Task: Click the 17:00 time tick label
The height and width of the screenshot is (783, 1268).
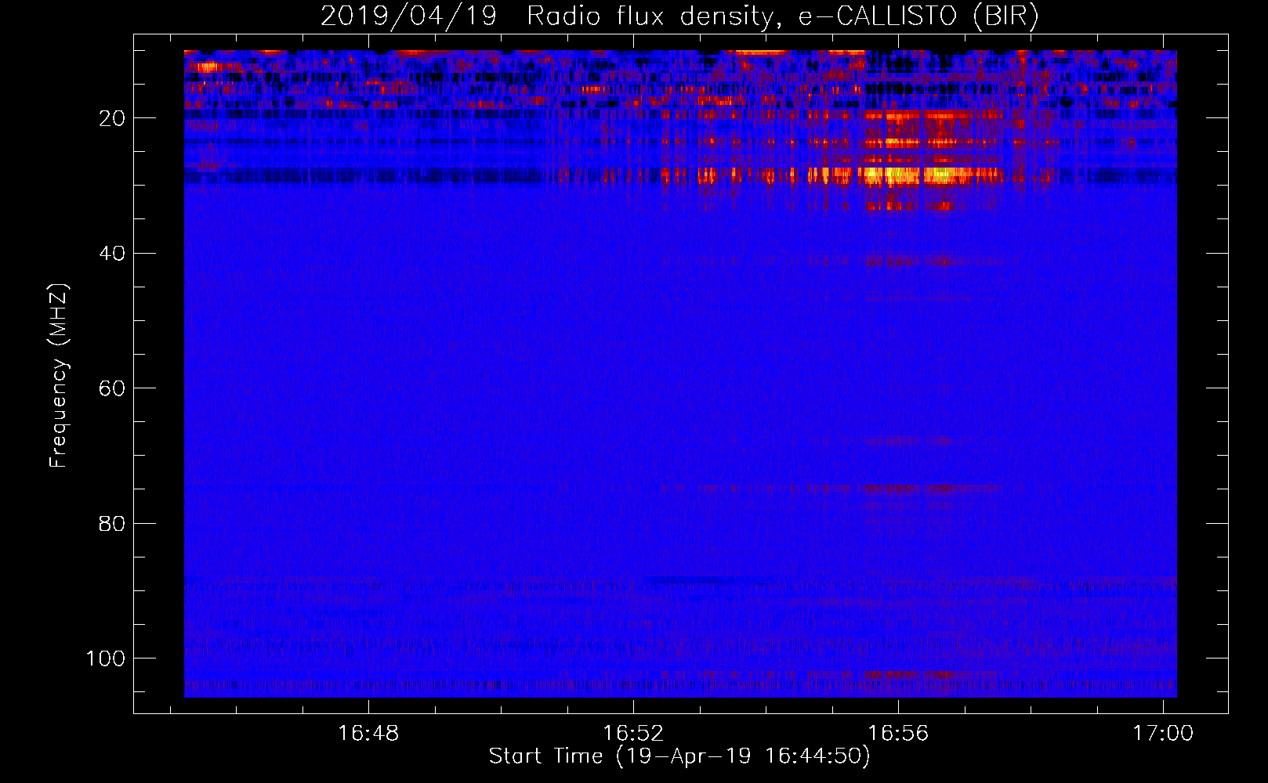Action: pyautogui.click(x=1163, y=734)
